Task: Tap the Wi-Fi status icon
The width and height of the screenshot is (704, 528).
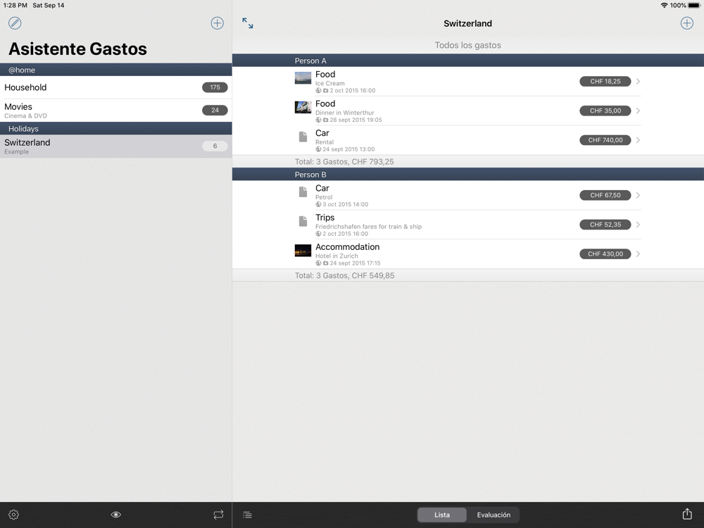Action: (664, 6)
